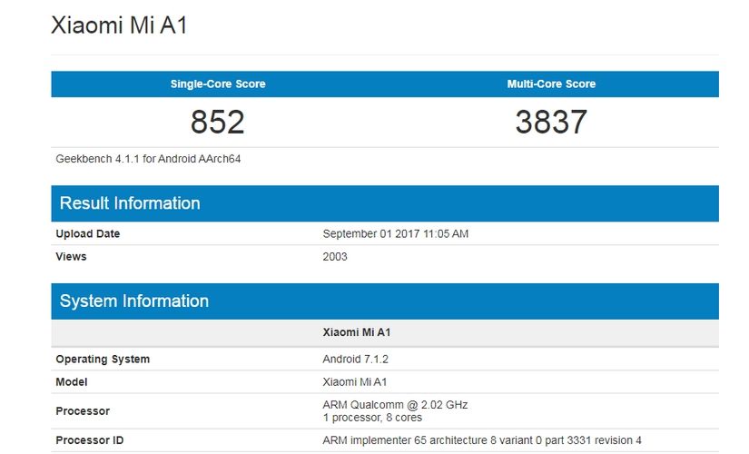Click the multi-core score value 3837

[x=551, y=122]
